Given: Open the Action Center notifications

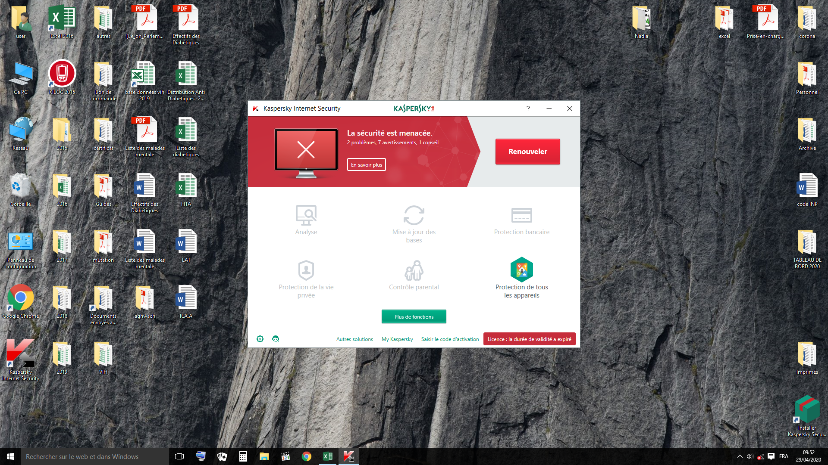Looking at the screenshot, I should (771, 456).
